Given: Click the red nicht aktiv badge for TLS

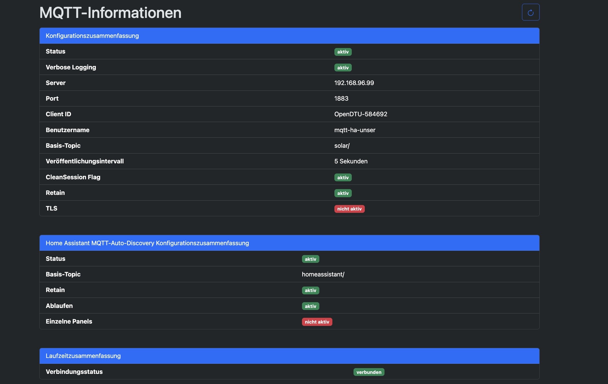Looking at the screenshot, I should click(349, 208).
